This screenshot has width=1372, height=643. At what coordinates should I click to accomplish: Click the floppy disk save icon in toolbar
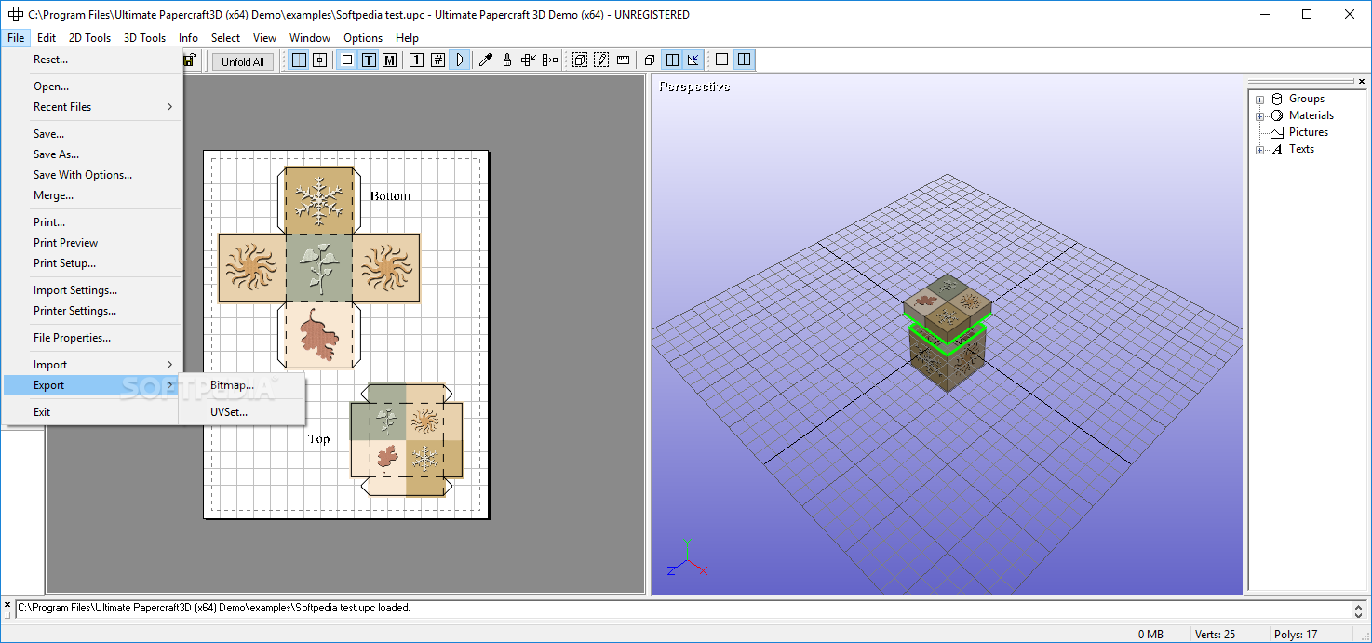pyautogui.click(x=189, y=60)
